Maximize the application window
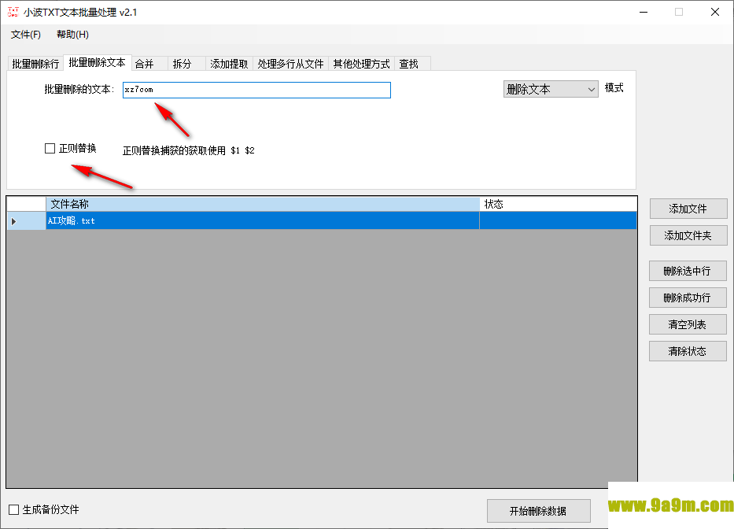The height and width of the screenshot is (529, 734). point(679,12)
